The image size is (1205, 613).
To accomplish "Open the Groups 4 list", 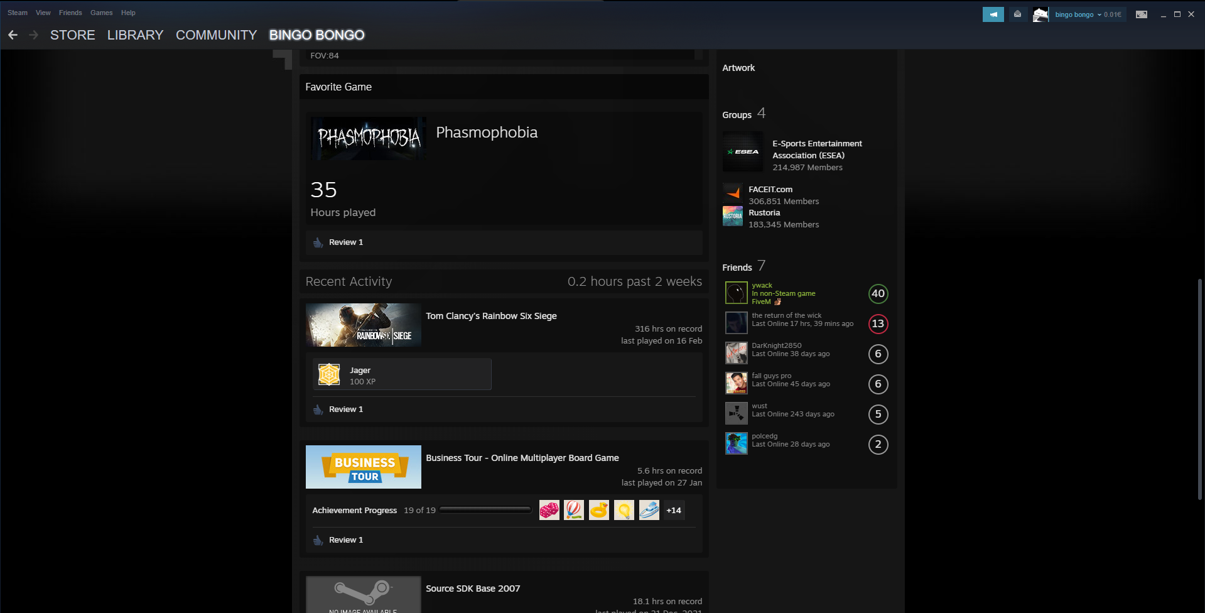I will 743,114.
